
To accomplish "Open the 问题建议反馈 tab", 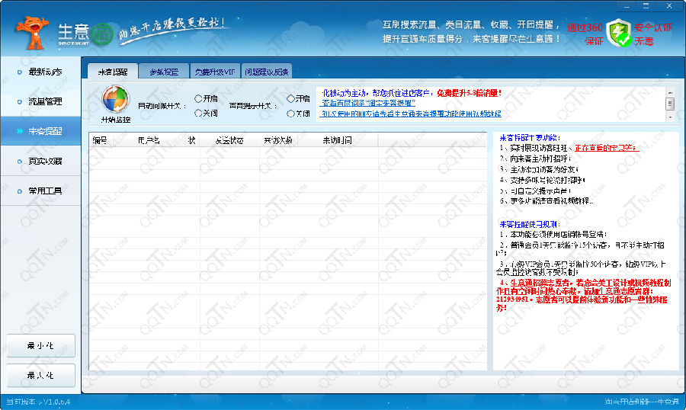I will [x=266, y=72].
